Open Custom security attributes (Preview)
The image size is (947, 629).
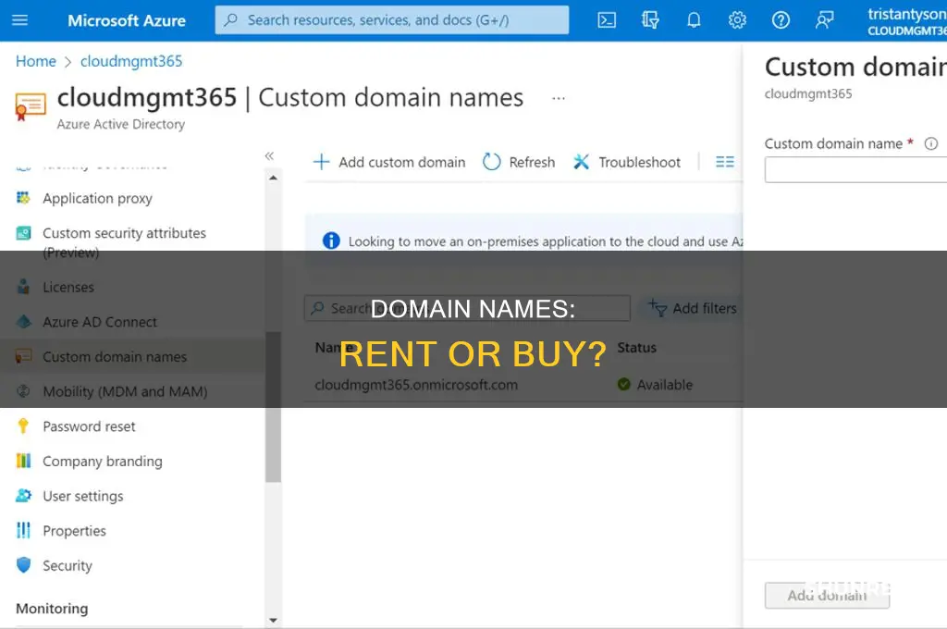pyautogui.click(x=125, y=242)
